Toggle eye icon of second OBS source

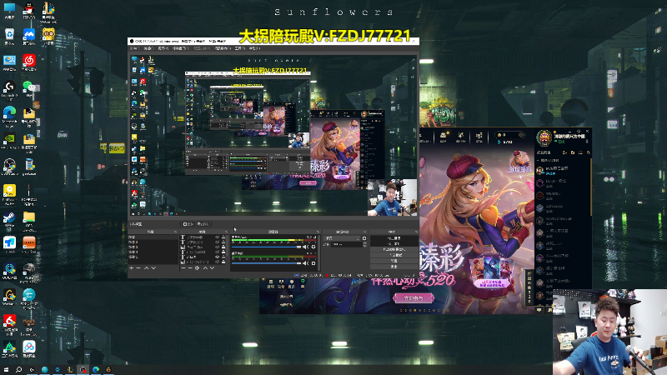pos(217,242)
